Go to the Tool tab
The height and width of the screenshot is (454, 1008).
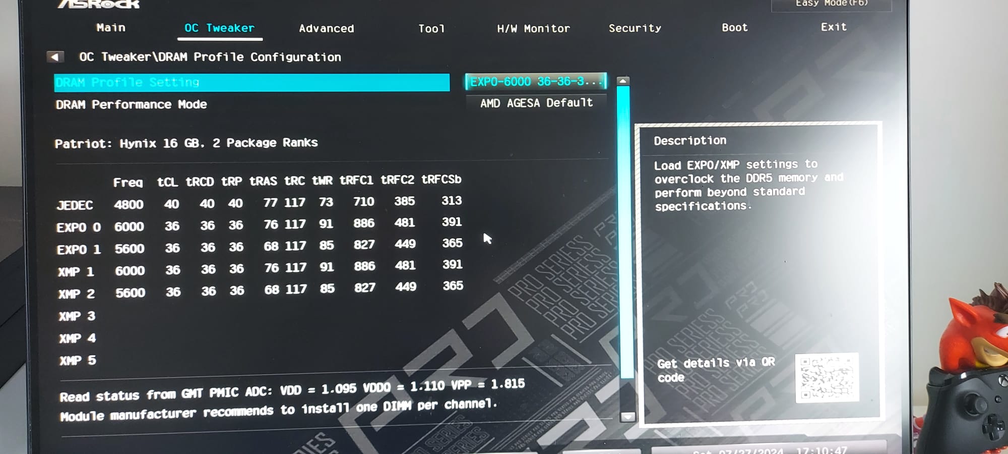pos(431,29)
